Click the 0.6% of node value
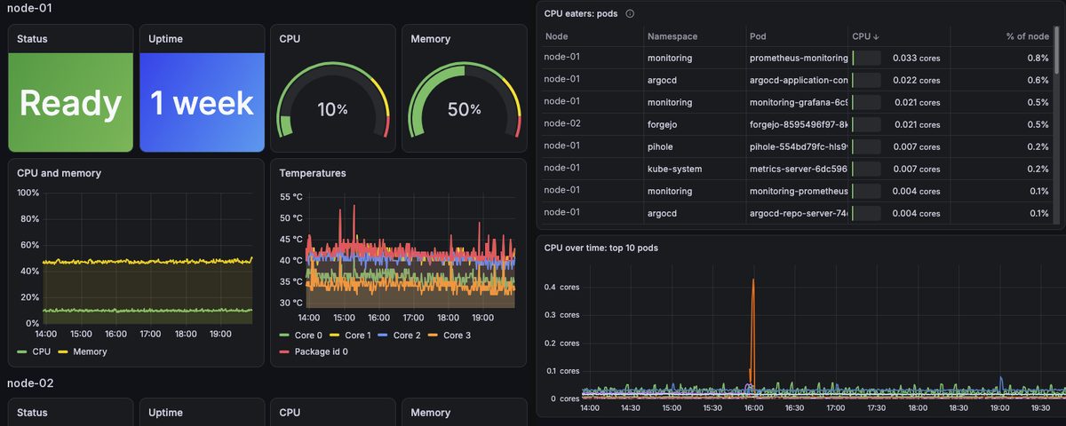1066x426 pixels. [x=1038, y=80]
